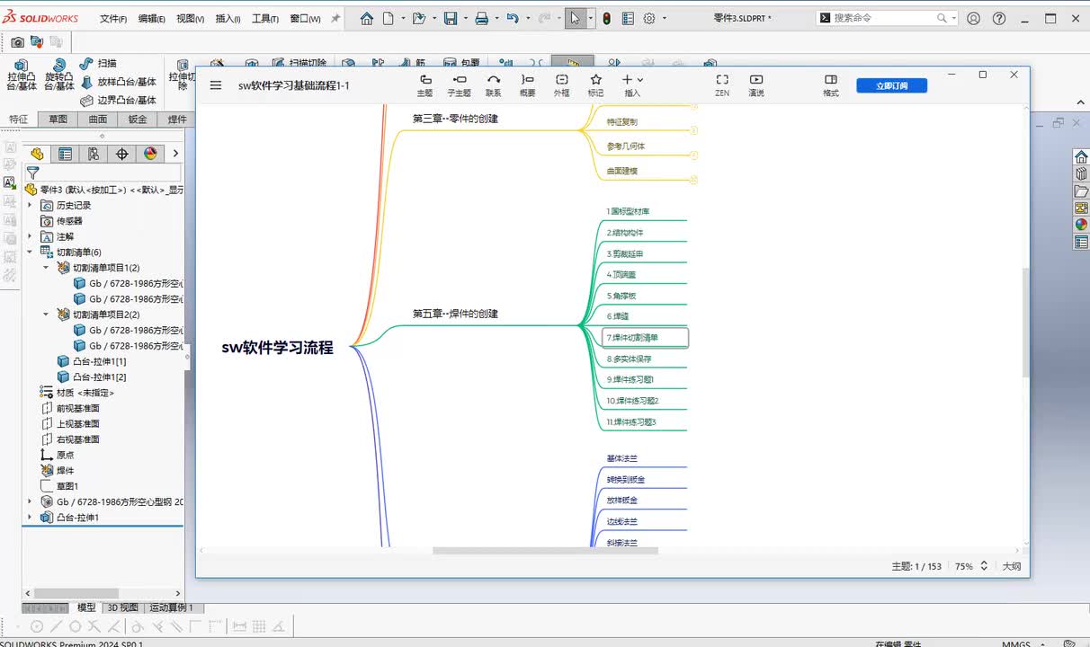Open the 插入 menu in SolidWorks

pos(228,19)
